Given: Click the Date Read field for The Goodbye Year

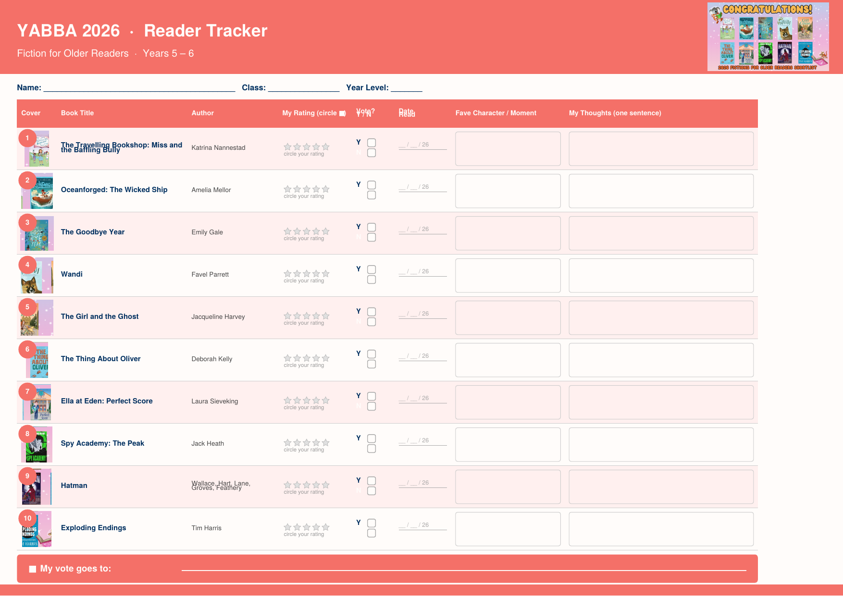Looking at the screenshot, I should pos(423,230).
